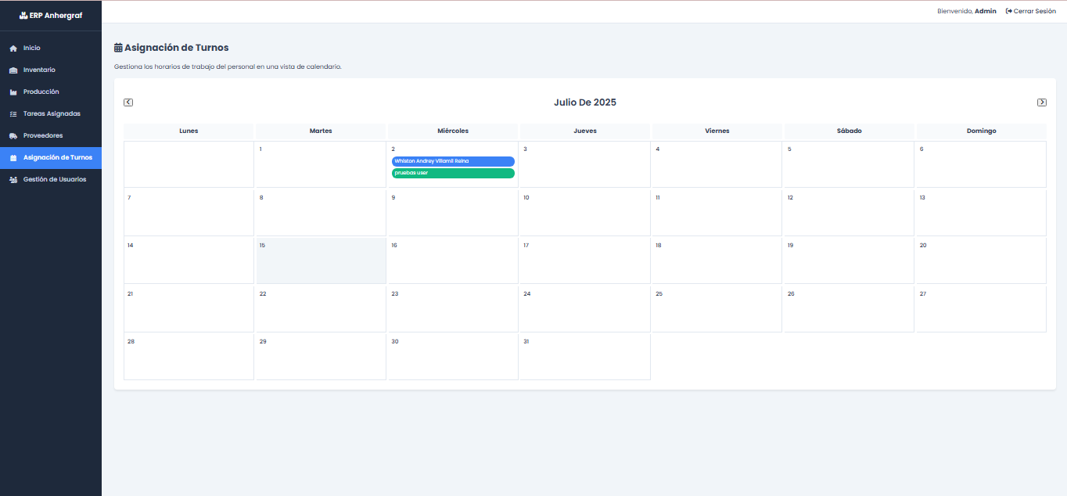Select July 31 calendar cell
1067x496 pixels.
pyautogui.click(x=584, y=357)
